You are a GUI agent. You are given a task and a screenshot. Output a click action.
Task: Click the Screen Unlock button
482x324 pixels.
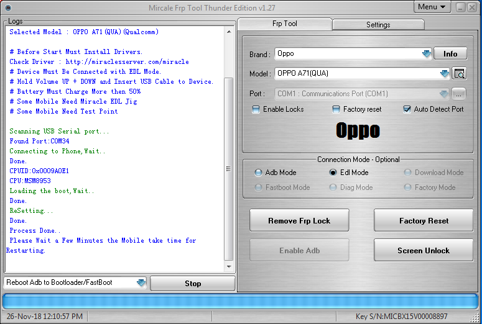coord(424,250)
